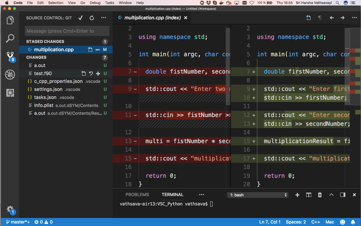Switch to the PROBLEMS tab
This screenshot has width=361, height=226.
pos(137,195)
